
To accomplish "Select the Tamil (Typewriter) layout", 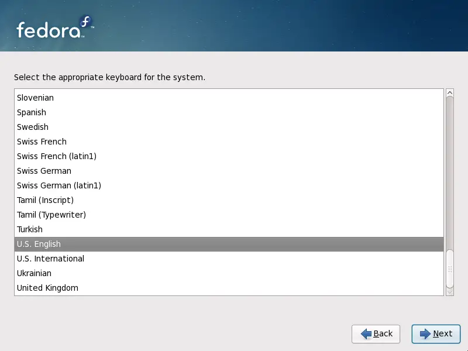I will [x=51, y=215].
